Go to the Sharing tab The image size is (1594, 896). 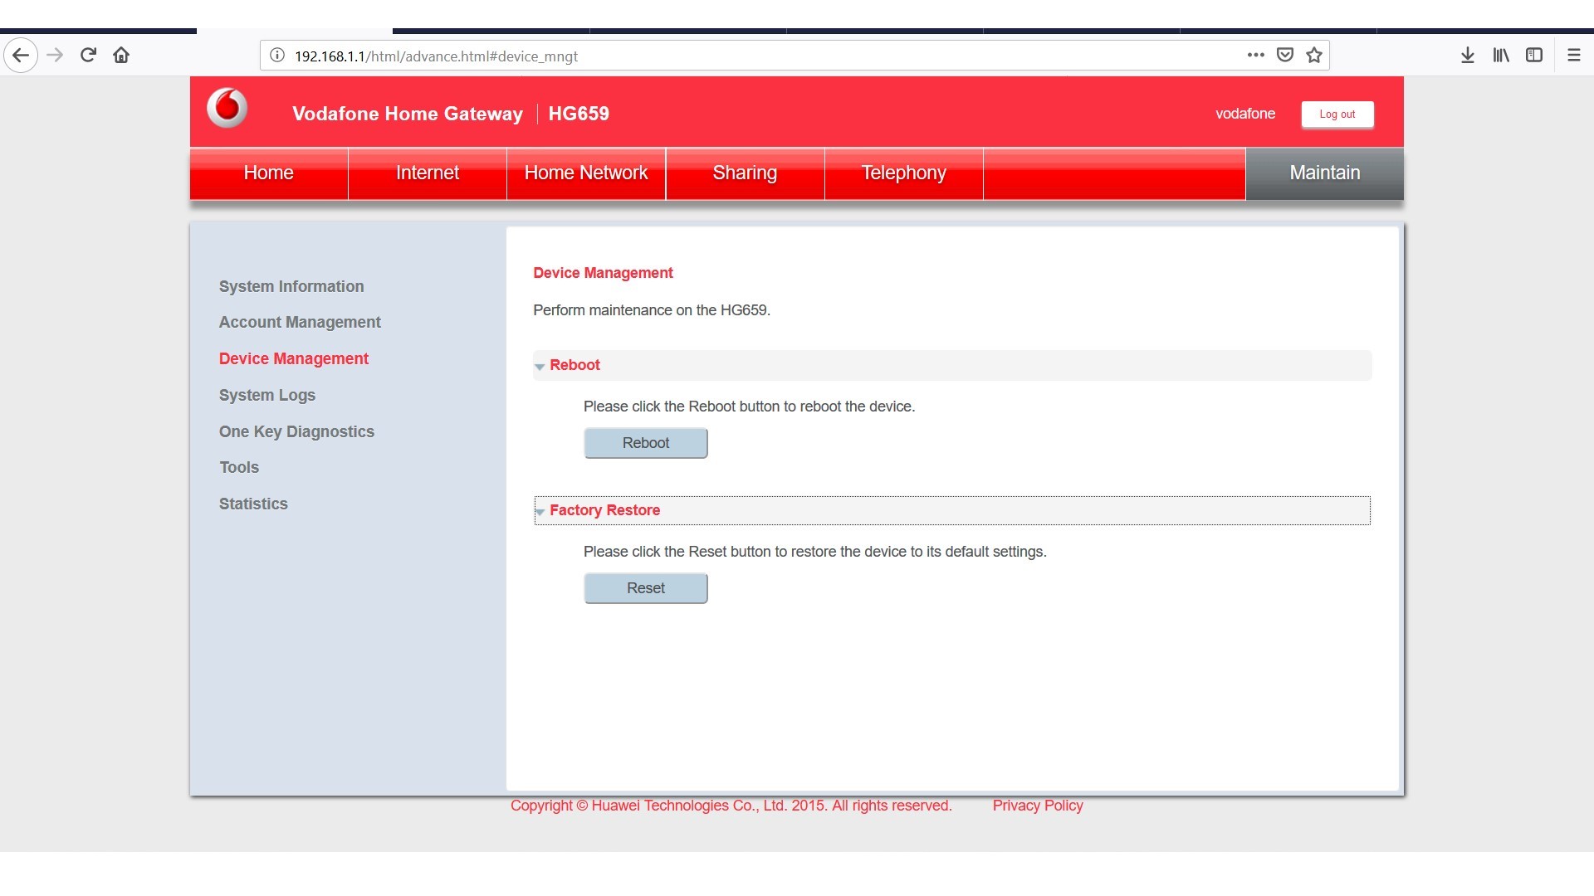[745, 173]
